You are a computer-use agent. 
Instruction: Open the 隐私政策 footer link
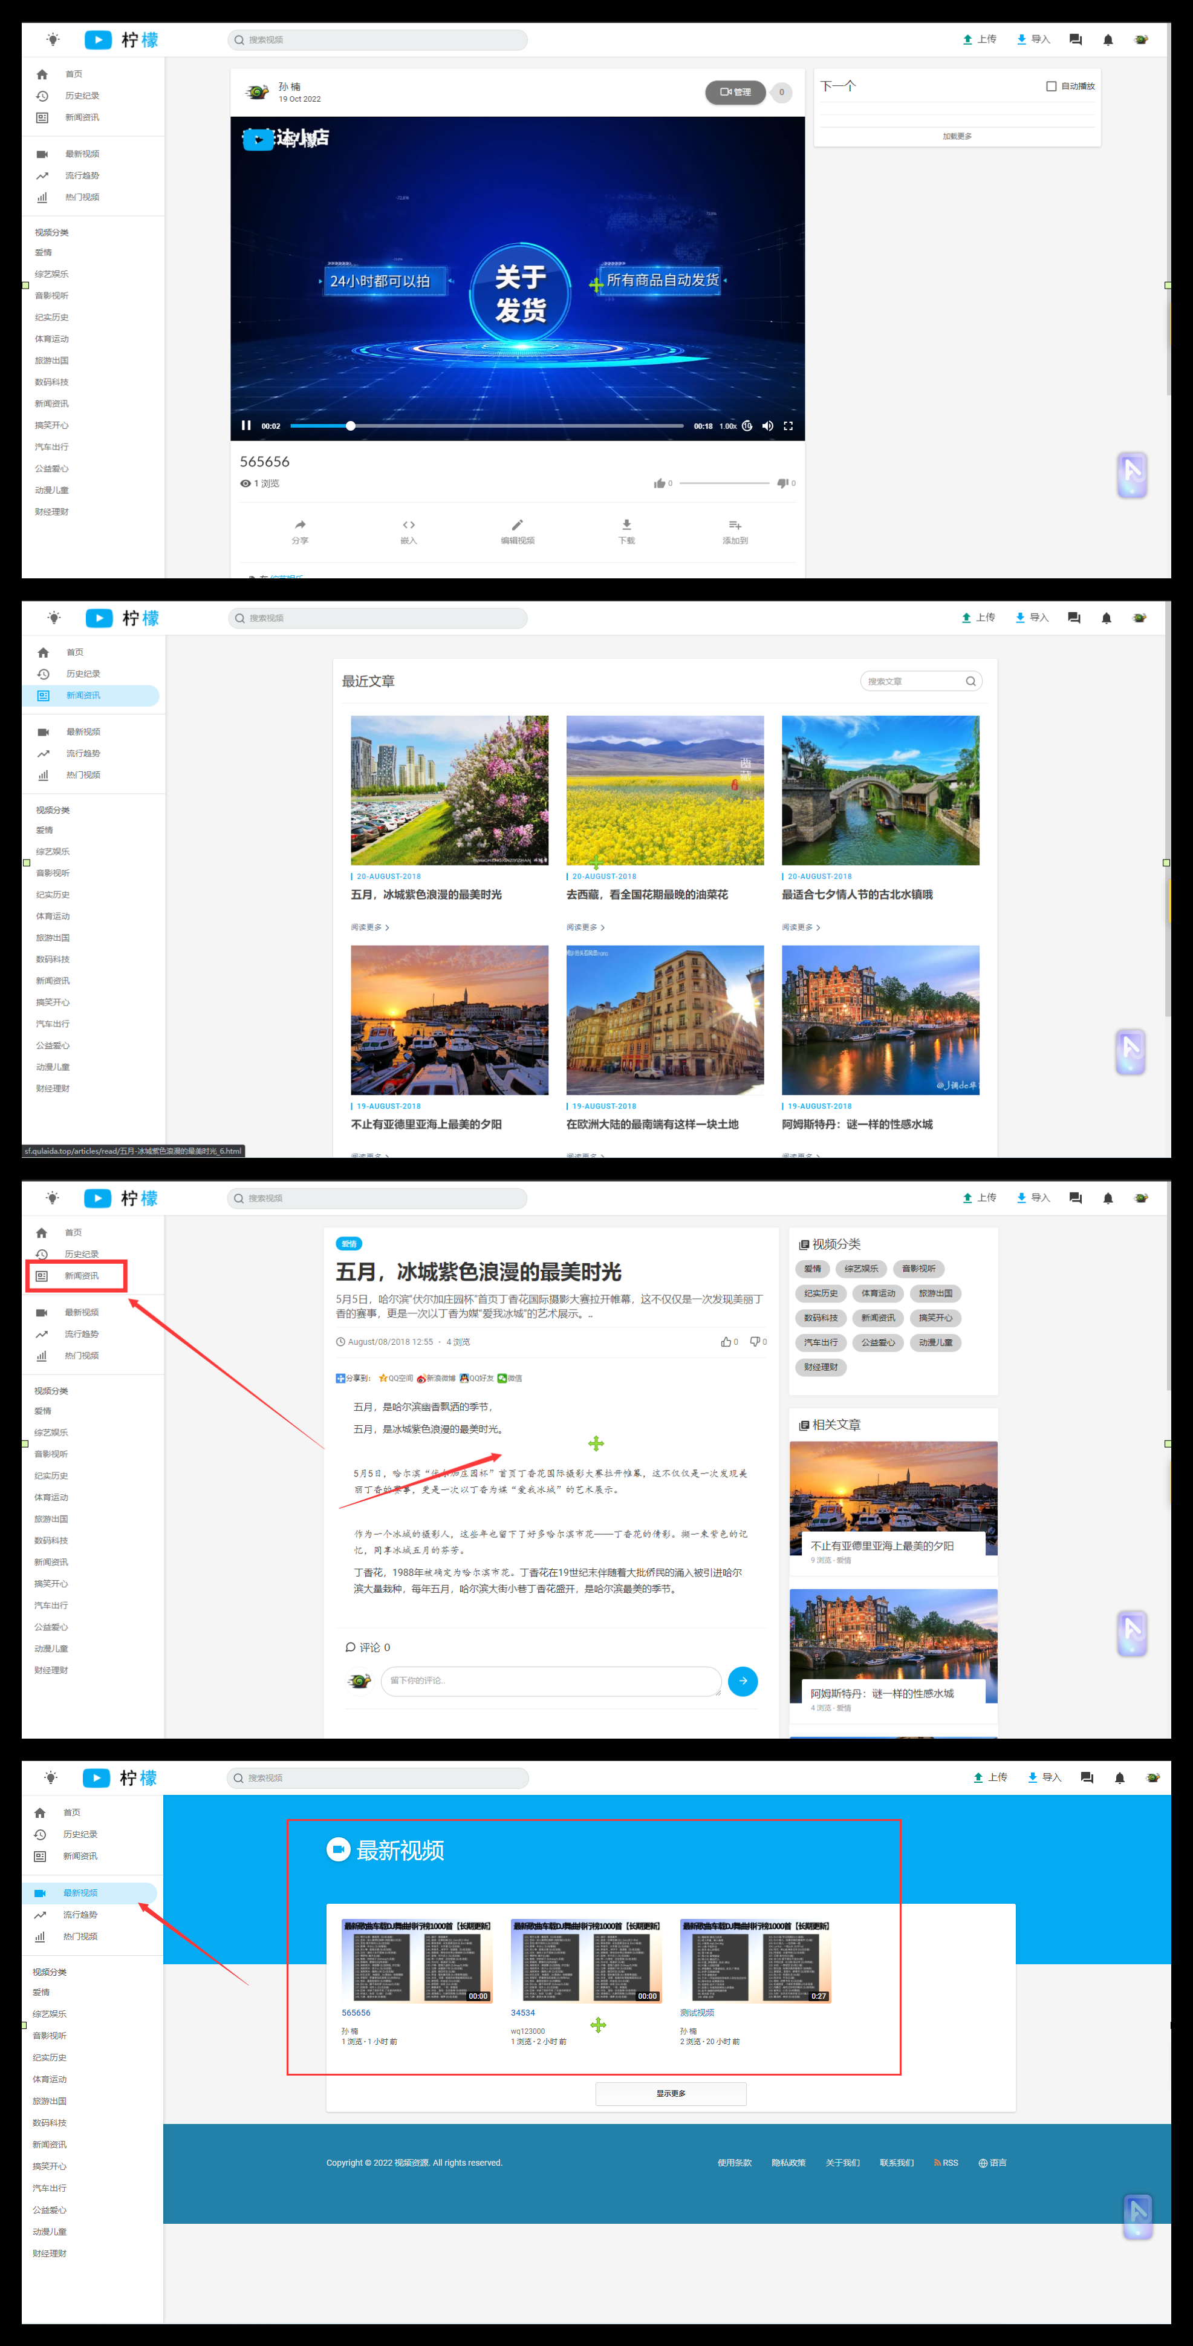click(x=788, y=2163)
